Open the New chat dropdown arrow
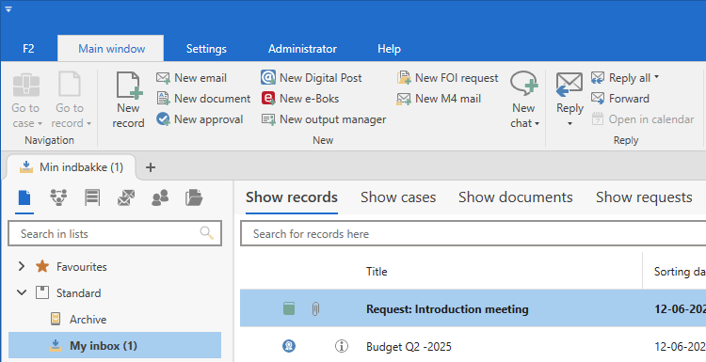This screenshot has width=706, height=362. pos(538,124)
